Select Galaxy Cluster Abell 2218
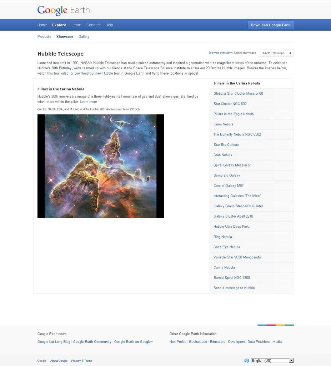Viewport: 331px width, 366px height. click(252, 217)
